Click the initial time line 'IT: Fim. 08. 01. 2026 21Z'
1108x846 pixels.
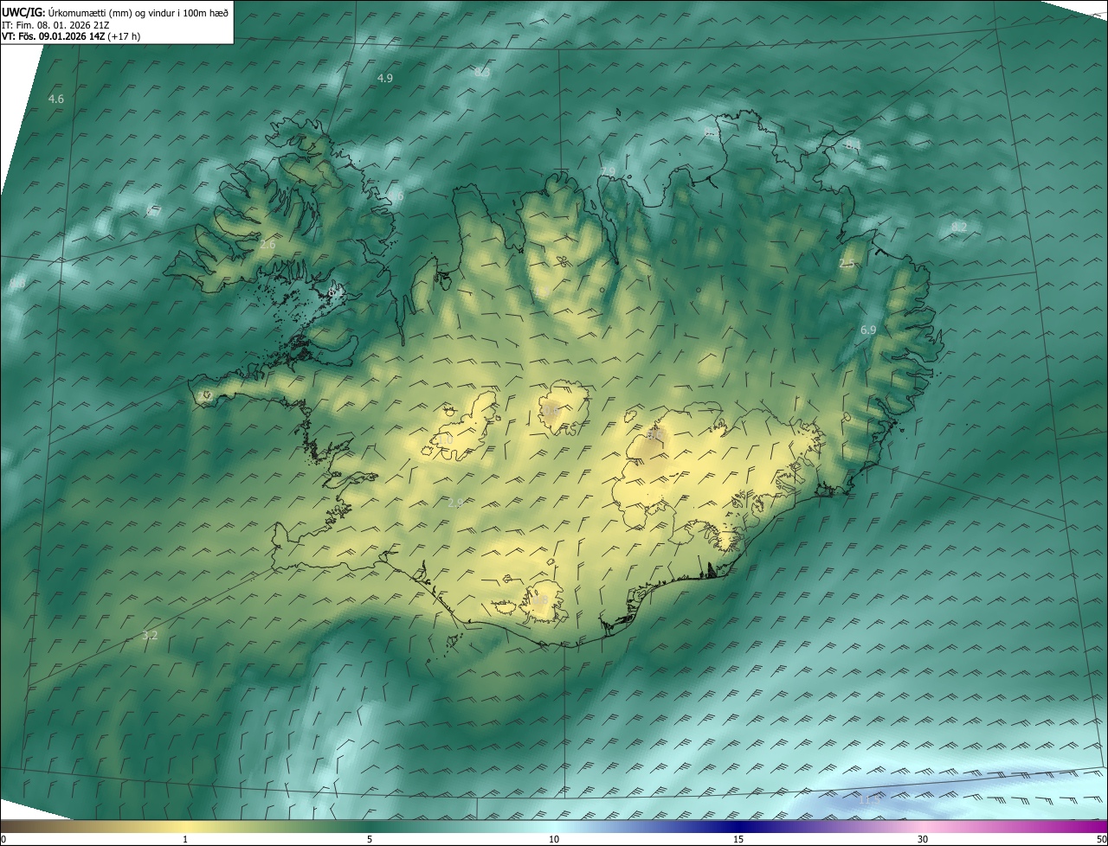coord(55,24)
